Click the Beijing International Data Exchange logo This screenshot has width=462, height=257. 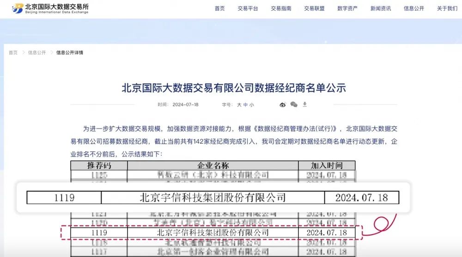[x=50, y=8]
